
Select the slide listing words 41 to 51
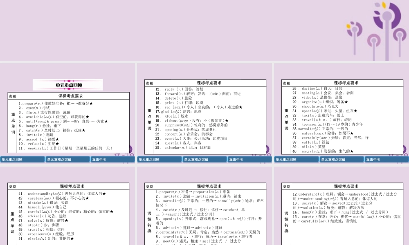point(68,212)
